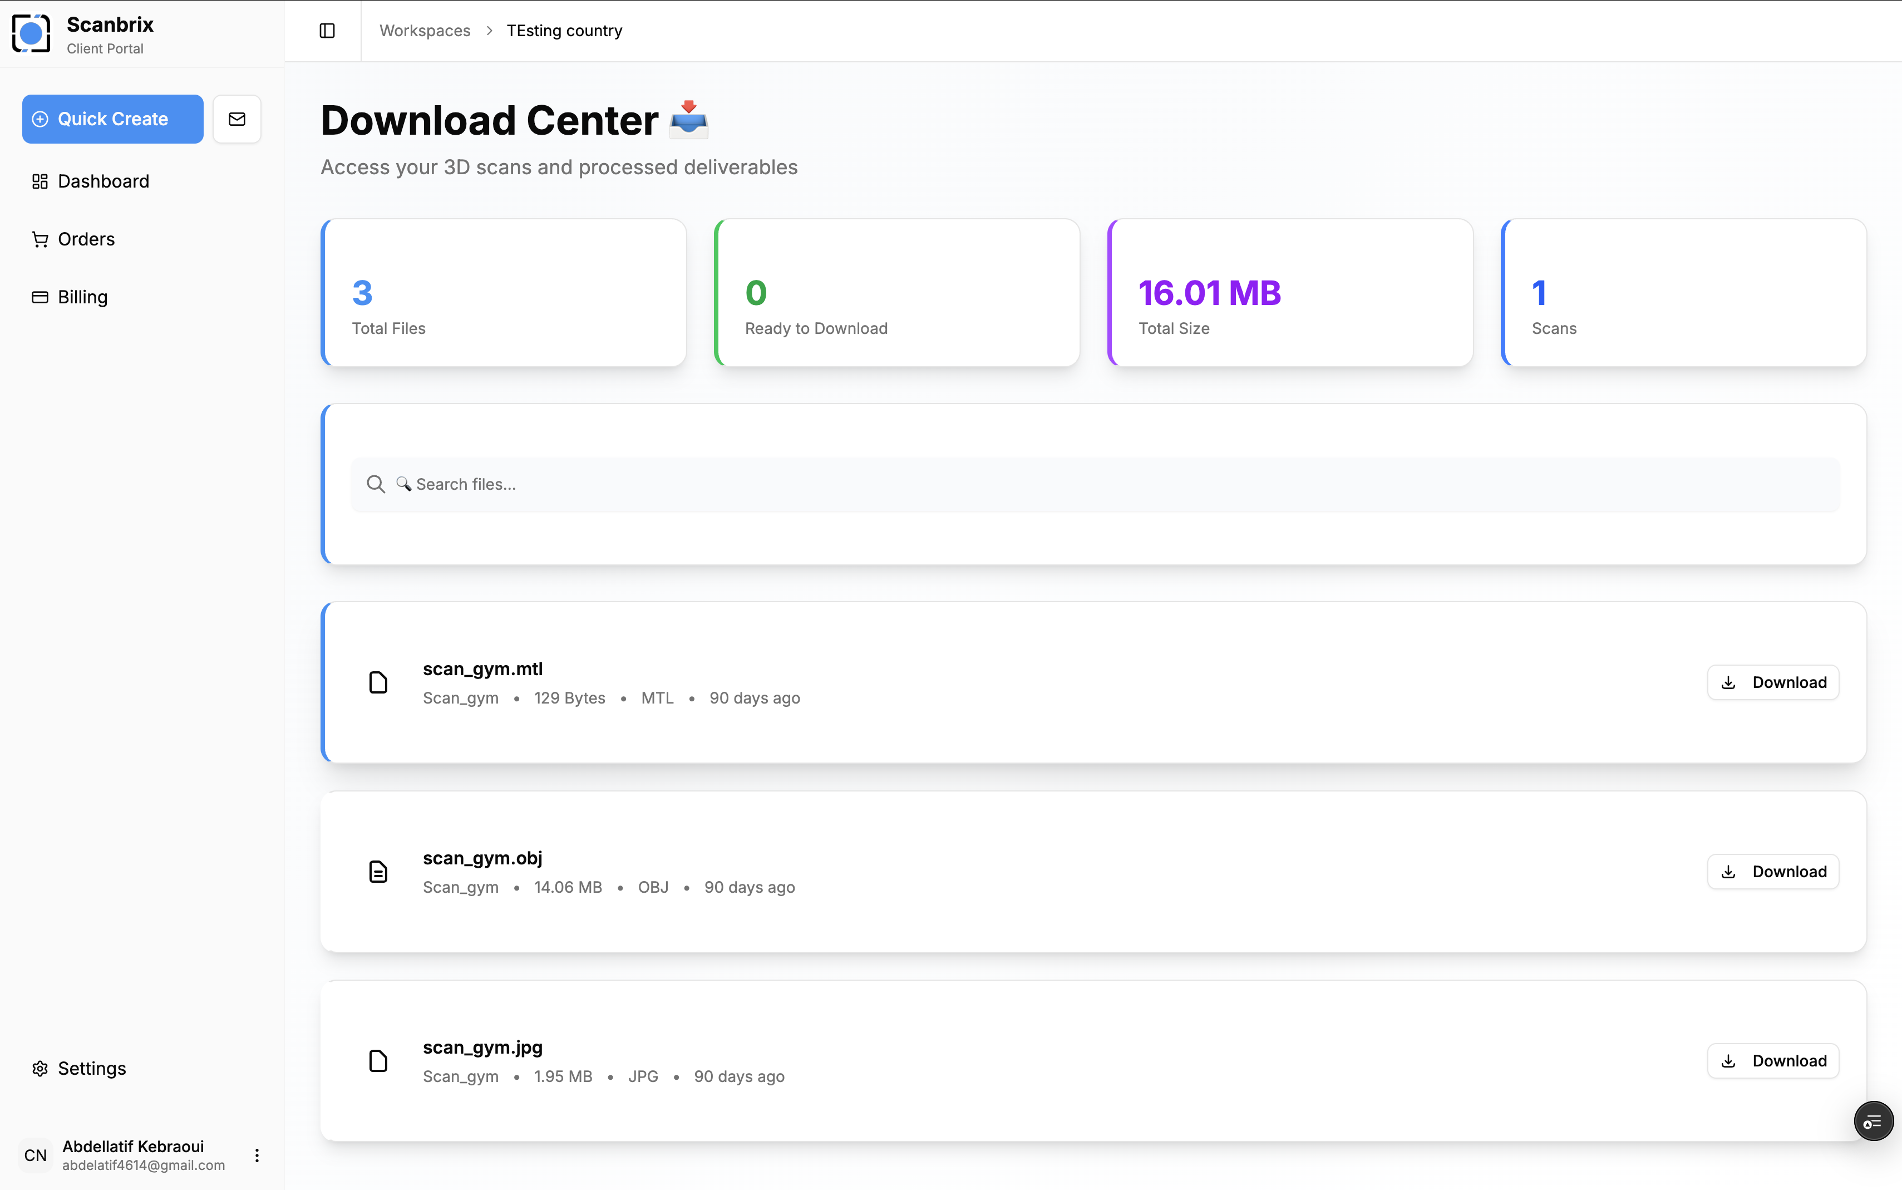Toggle the sidebar collapse icon in top bar
Image resolution: width=1902 pixels, height=1190 pixels.
(x=327, y=31)
